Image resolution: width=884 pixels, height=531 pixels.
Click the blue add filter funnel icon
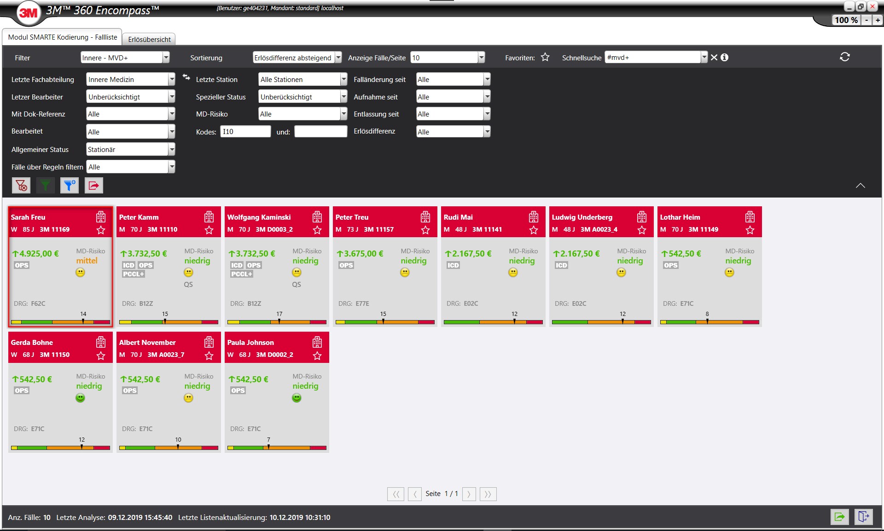[x=70, y=186]
